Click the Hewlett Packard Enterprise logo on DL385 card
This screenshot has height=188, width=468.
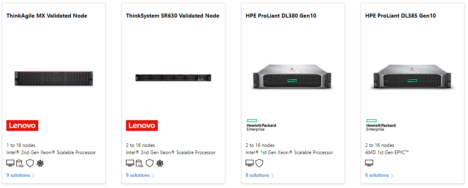coord(381,125)
